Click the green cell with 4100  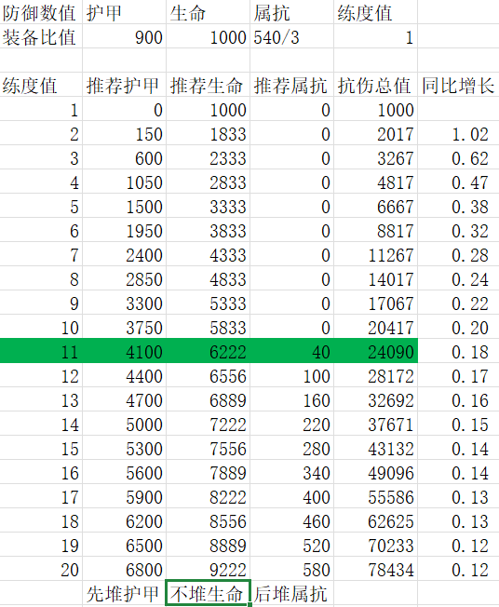[124, 351]
